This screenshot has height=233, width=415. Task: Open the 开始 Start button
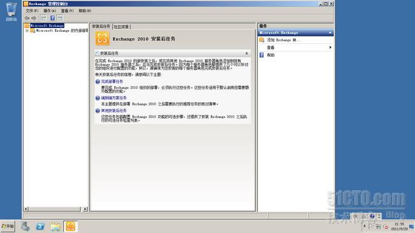pyautogui.click(x=8, y=227)
